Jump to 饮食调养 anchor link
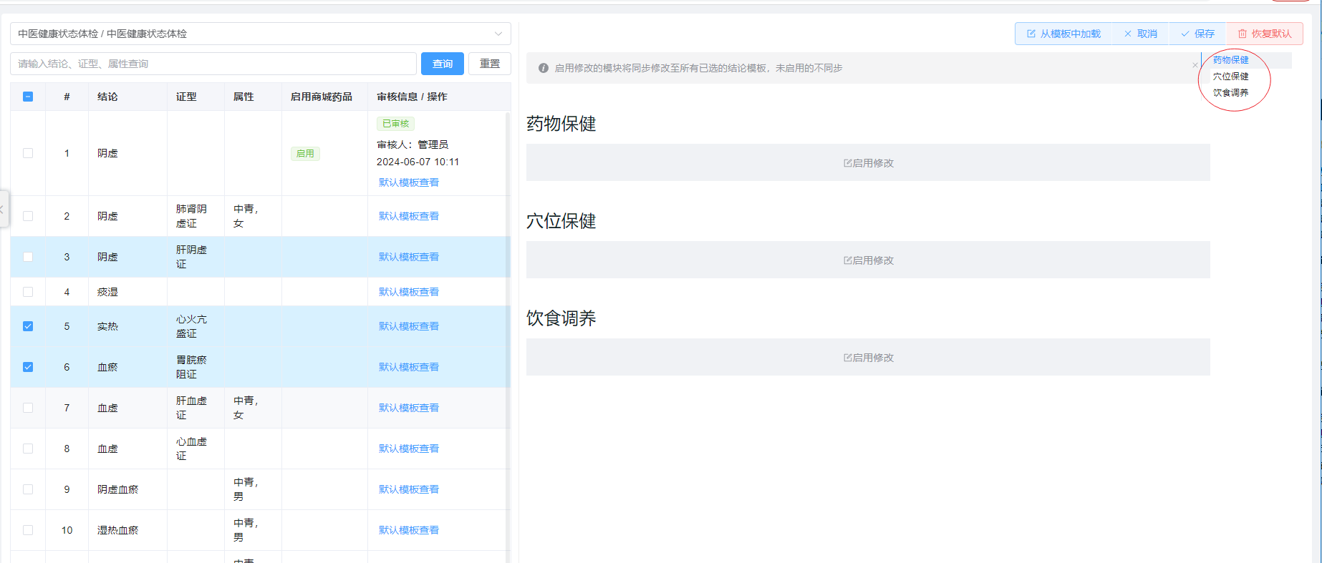This screenshot has width=1322, height=563. point(1230,93)
